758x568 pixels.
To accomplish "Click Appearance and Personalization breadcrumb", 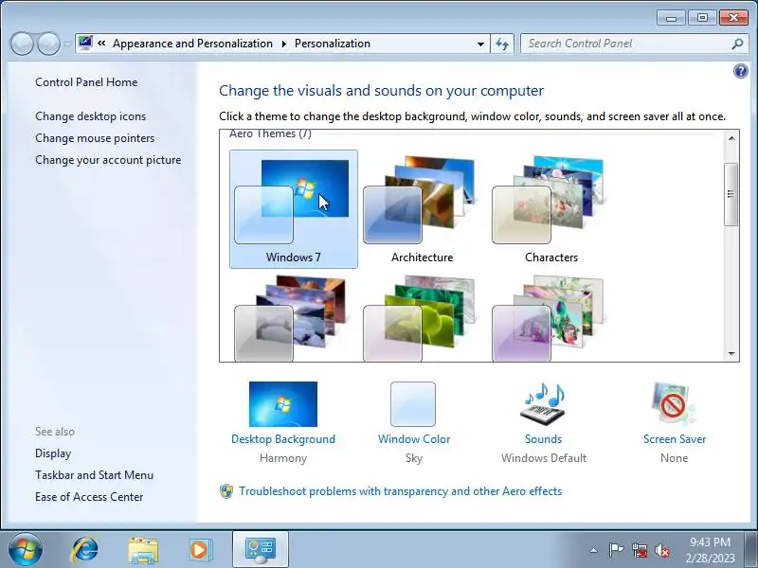I will [x=192, y=44].
